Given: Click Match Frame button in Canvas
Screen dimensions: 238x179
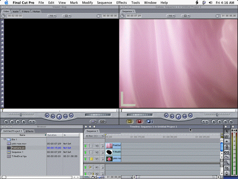Looking at the screenshot, I should coord(231,122).
